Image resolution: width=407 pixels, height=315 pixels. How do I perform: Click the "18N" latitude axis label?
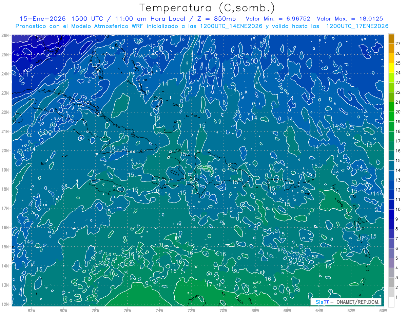coord(5,189)
